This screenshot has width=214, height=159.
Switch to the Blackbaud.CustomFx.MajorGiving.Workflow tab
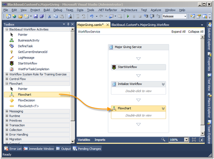click(x=140, y=25)
